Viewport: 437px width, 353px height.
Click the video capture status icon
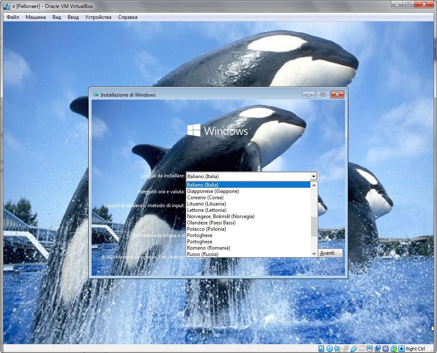click(x=377, y=348)
